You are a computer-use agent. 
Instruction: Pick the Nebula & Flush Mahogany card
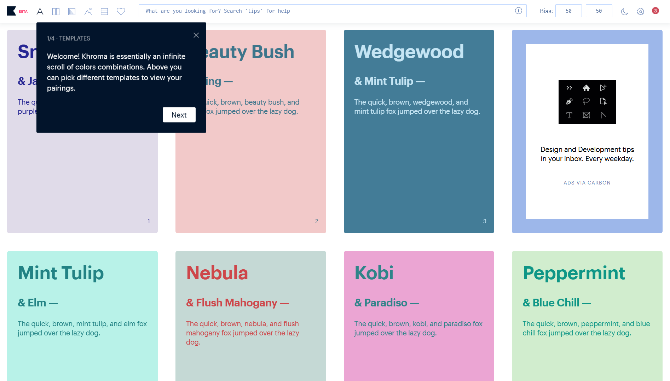coord(251,316)
